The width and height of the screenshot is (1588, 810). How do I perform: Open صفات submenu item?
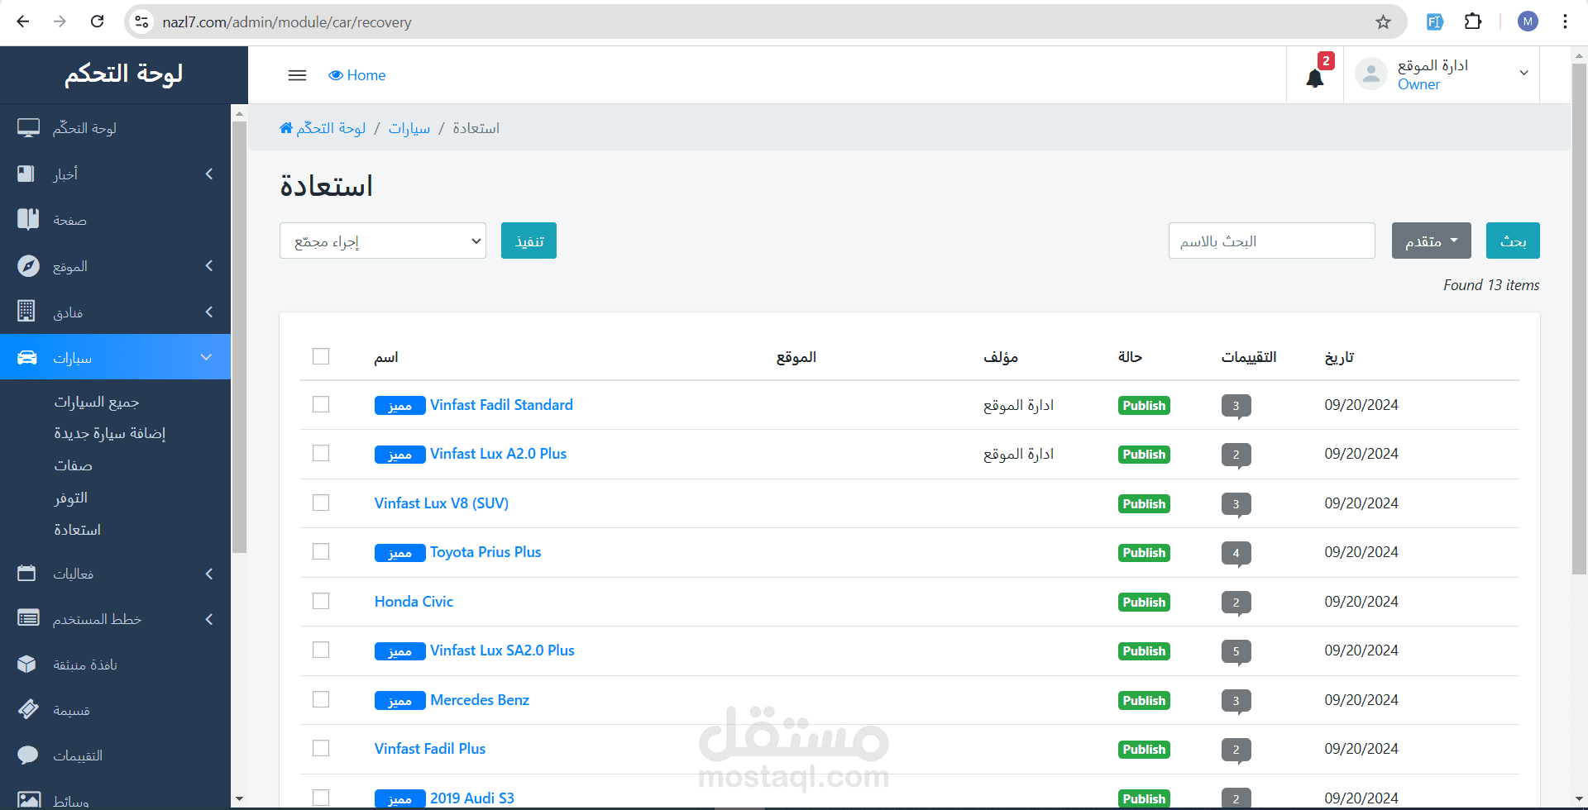coord(73,465)
